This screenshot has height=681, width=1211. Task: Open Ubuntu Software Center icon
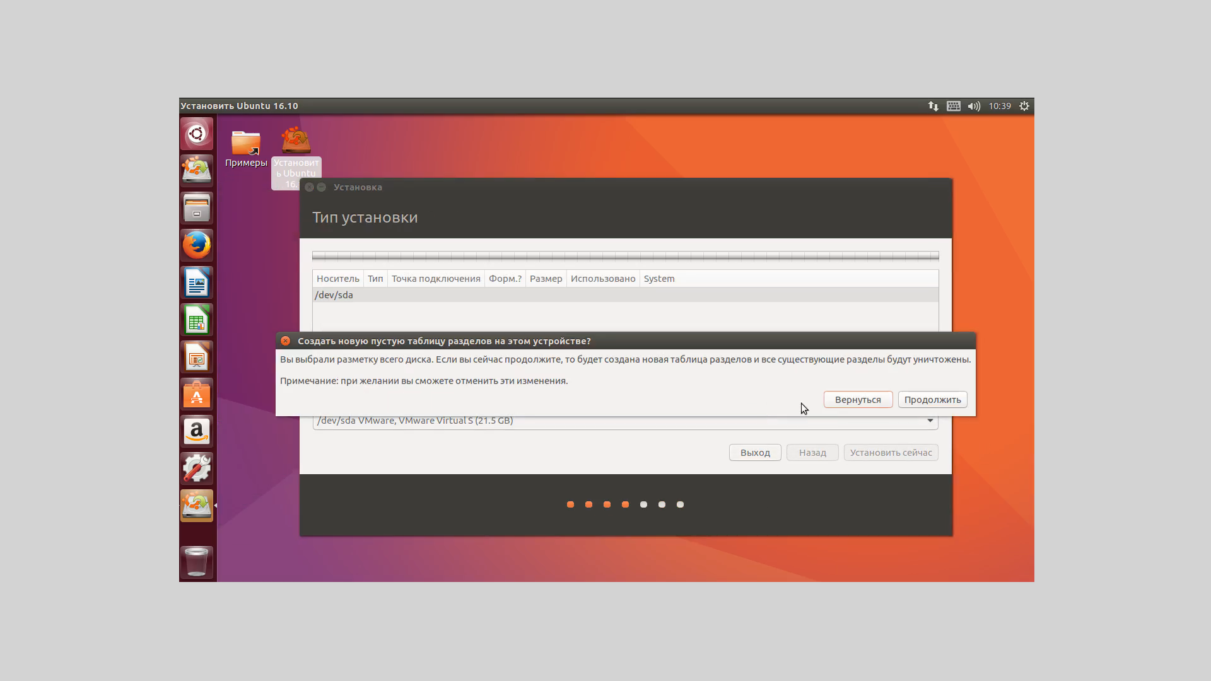coord(197,395)
